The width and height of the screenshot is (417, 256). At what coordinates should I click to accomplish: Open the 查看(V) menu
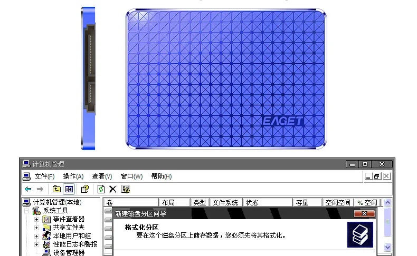pos(102,176)
